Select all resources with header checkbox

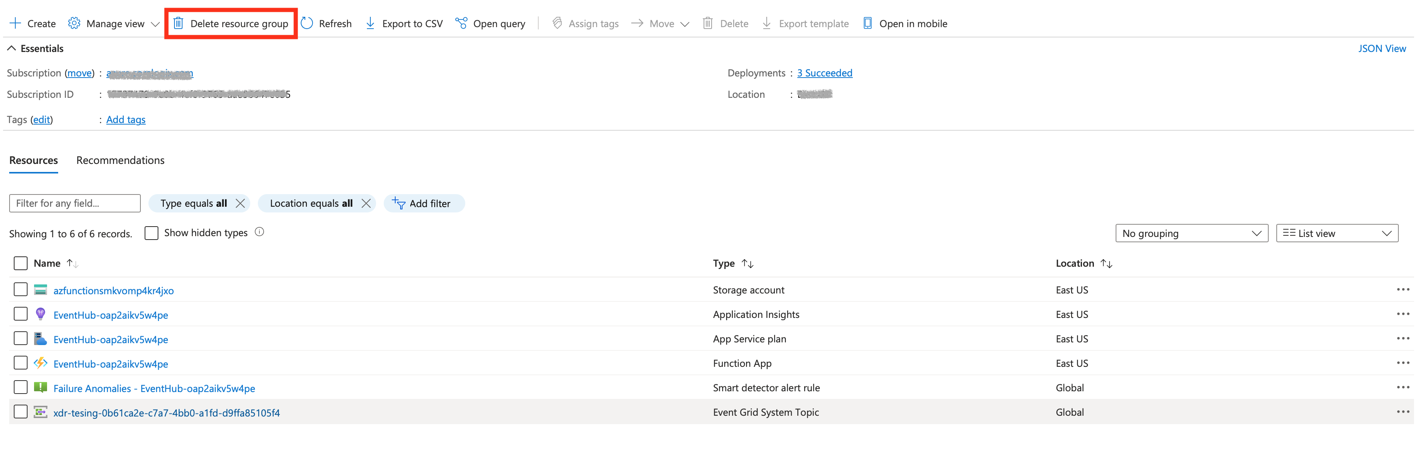click(x=20, y=263)
